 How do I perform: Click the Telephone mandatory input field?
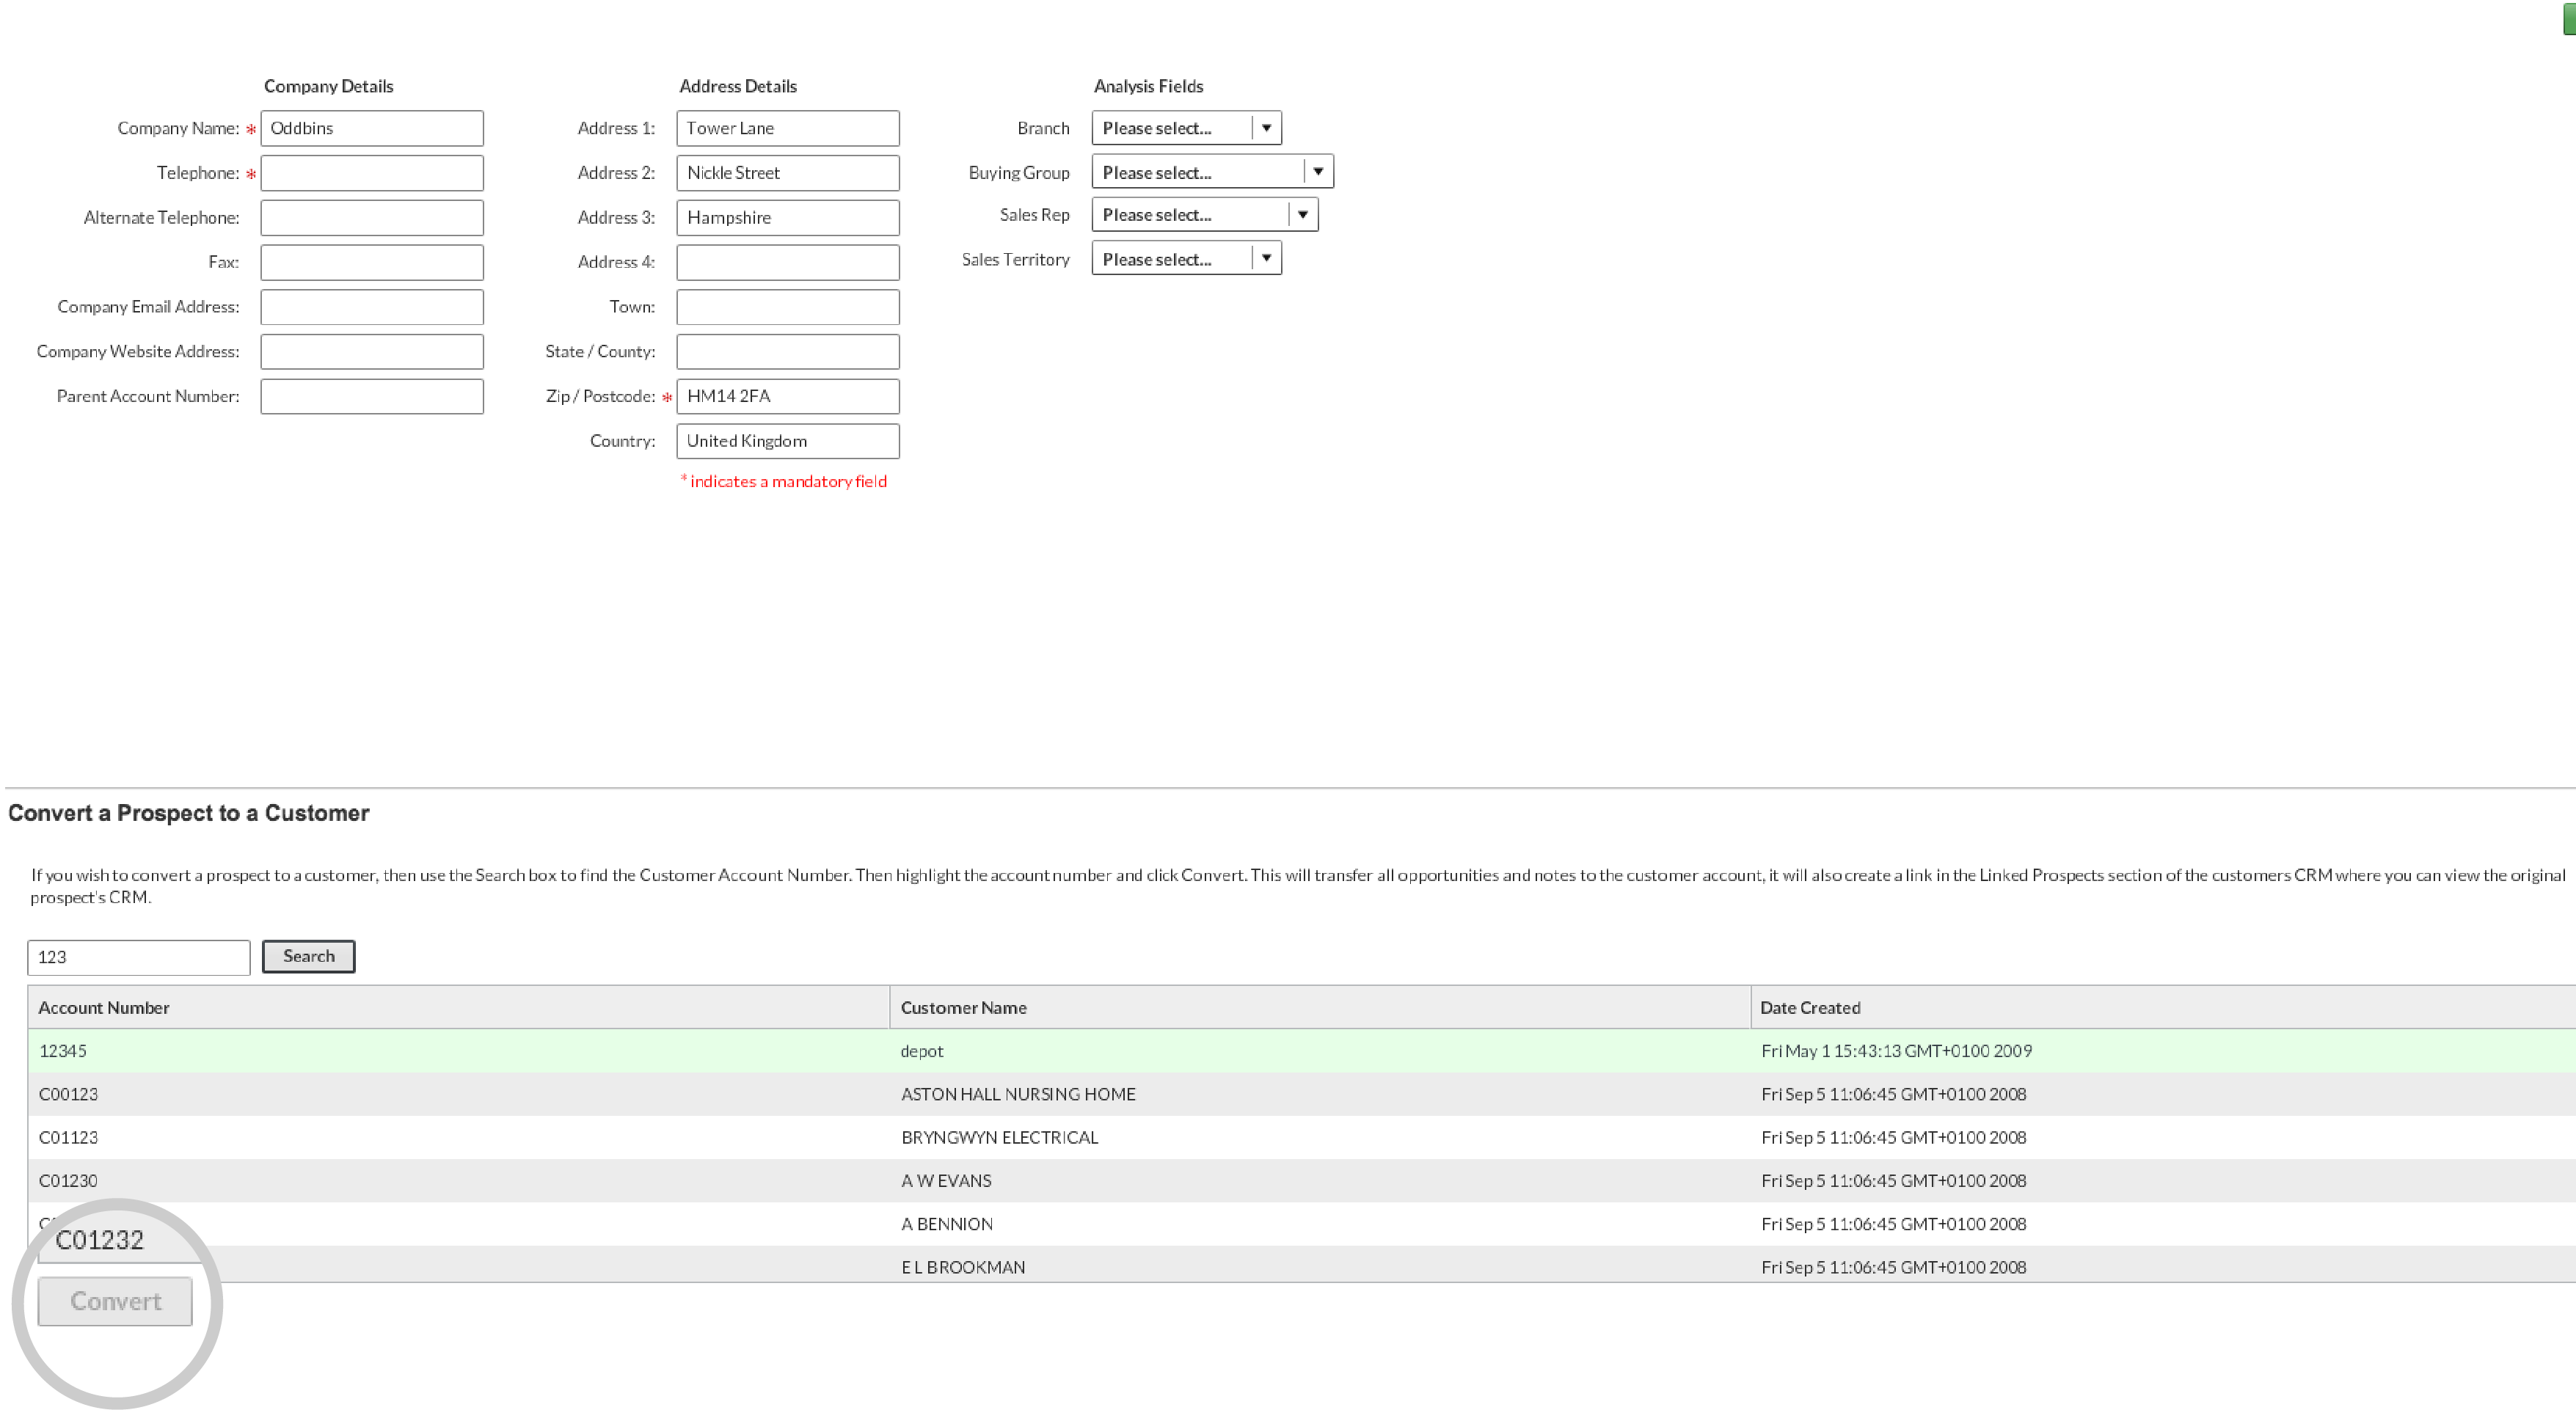click(371, 172)
